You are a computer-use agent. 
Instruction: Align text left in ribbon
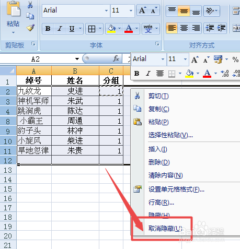[172, 28]
